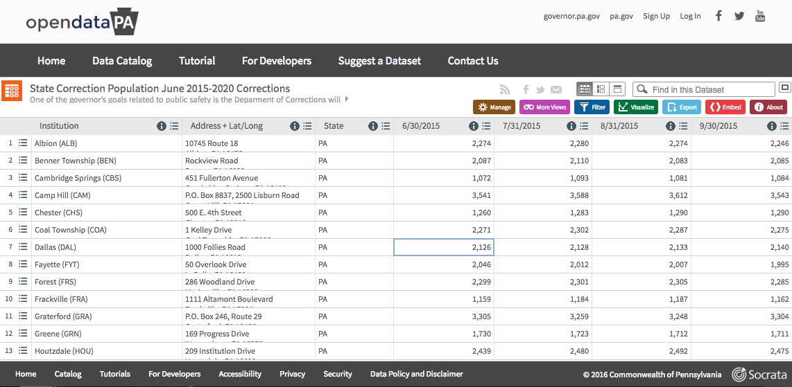
Task: Click the YouTube icon in header
Action: click(760, 16)
